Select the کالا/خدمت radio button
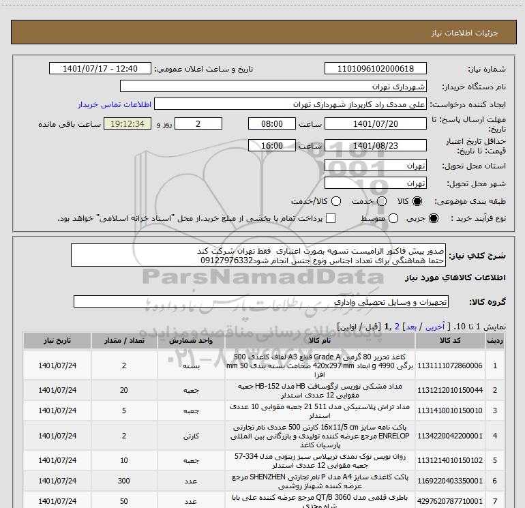The image size is (525, 508). [336, 201]
